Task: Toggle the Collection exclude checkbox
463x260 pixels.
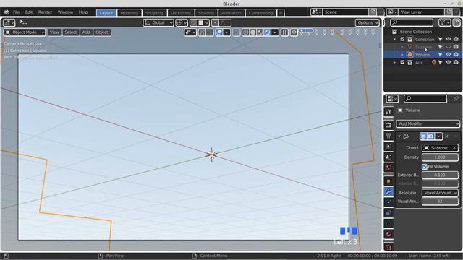Action: (x=402, y=39)
